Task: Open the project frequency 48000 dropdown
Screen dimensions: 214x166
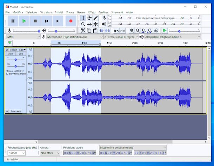Action: tap(16, 153)
